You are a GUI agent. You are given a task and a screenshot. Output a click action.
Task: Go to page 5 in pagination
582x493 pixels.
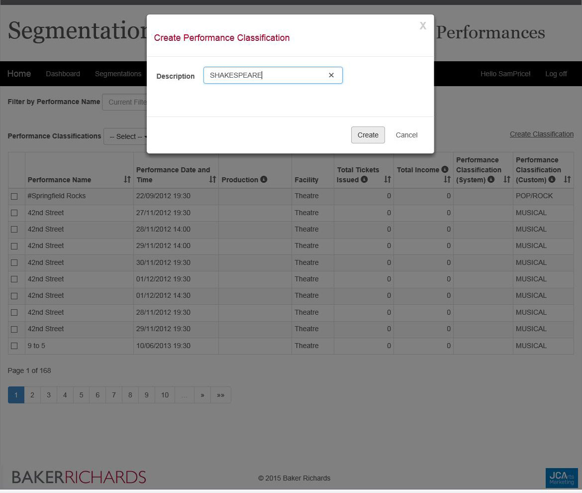point(81,395)
